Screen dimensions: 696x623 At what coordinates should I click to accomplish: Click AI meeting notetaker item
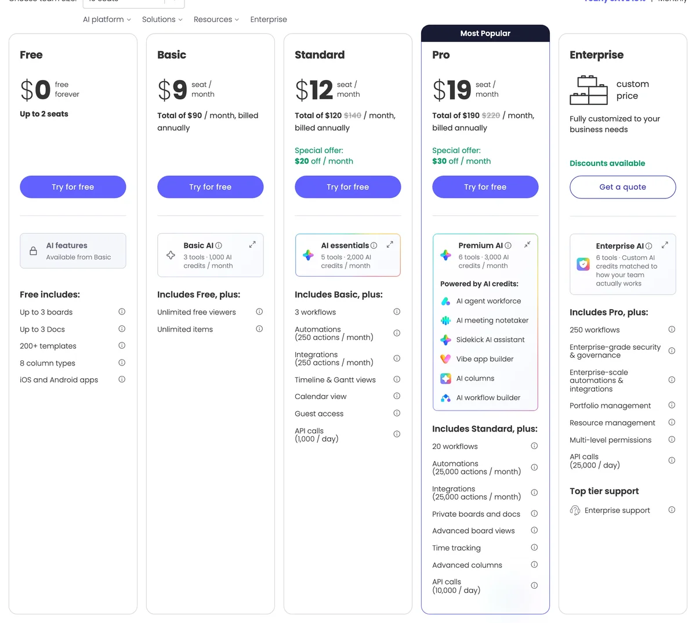[x=485, y=320]
